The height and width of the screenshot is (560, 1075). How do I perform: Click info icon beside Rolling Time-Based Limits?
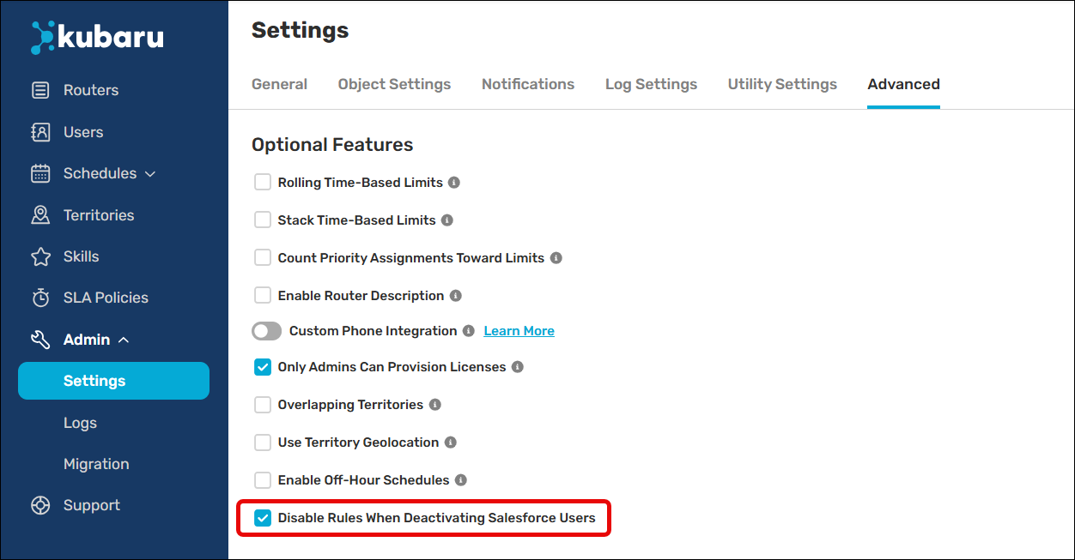coord(454,183)
